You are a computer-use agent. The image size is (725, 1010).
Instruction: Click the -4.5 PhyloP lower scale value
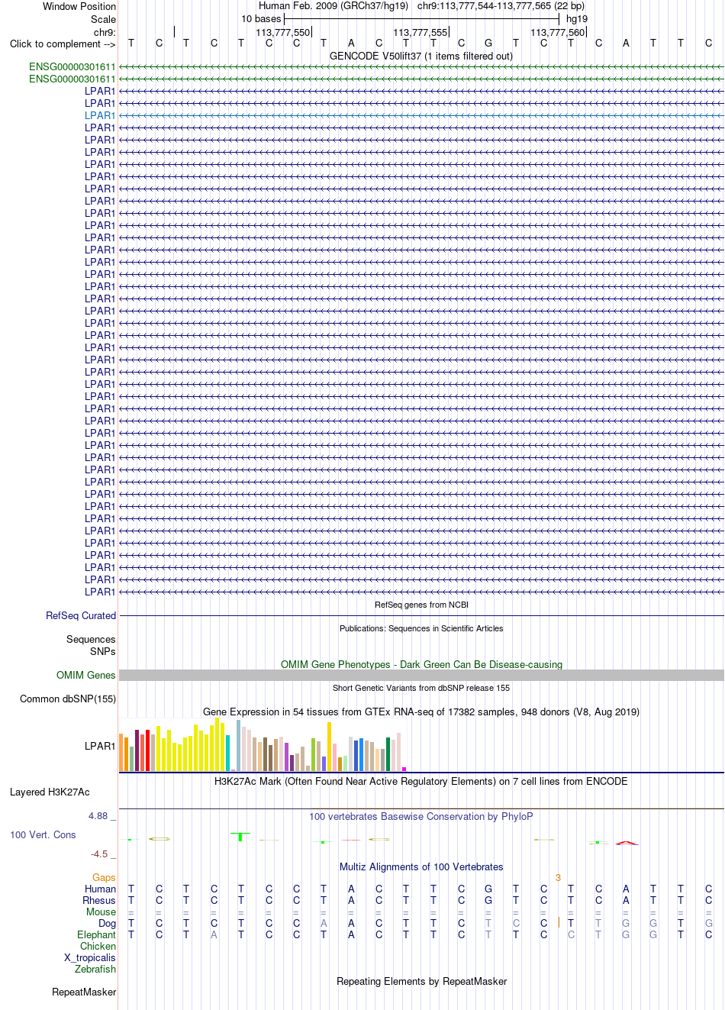click(x=99, y=853)
